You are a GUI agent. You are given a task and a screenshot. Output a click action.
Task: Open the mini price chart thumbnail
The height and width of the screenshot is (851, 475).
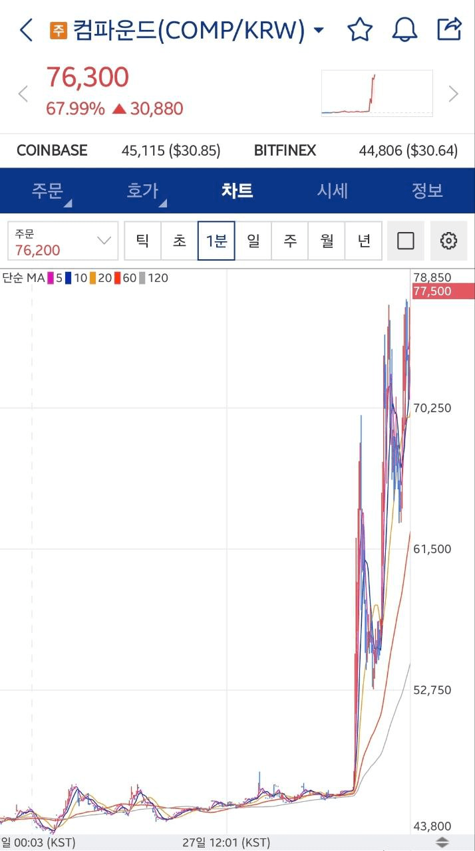377,94
